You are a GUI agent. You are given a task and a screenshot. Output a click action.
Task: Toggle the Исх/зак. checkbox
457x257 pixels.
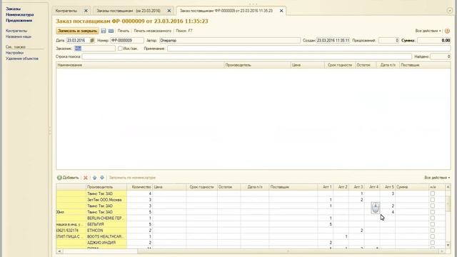[x=120, y=49]
